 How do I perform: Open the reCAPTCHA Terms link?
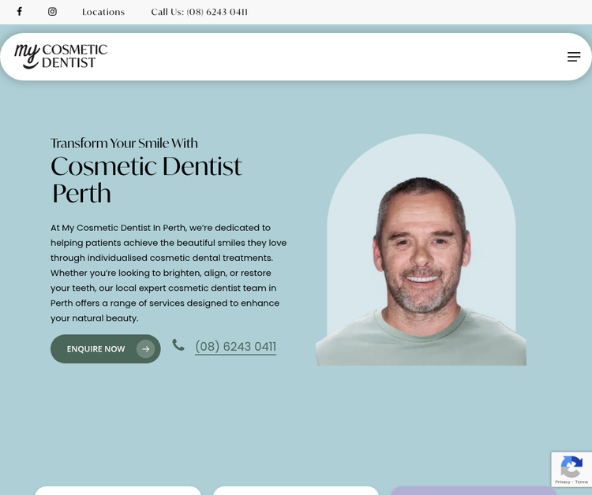pyautogui.click(x=582, y=482)
